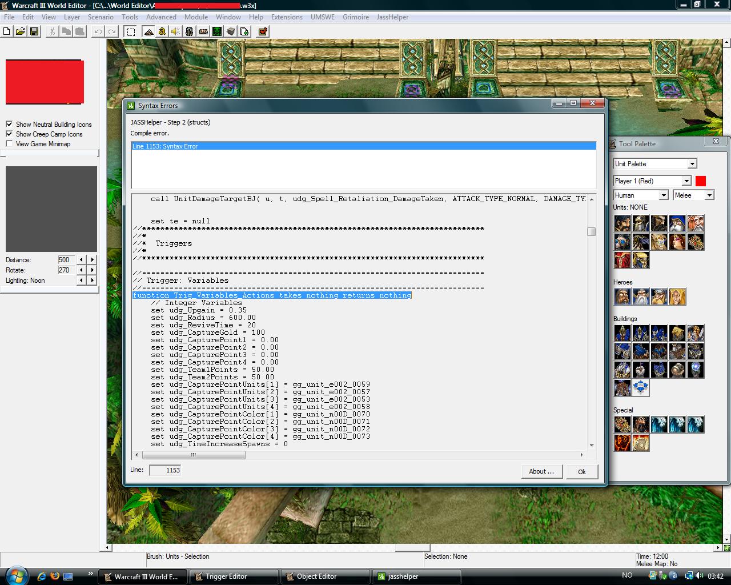731x585 pixels.
Task: Click Ok in Syntax Errors dialog
Action: point(582,471)
